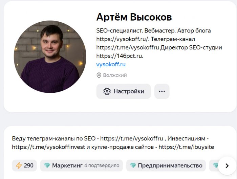Screen dimensions: 237x179
Task: Click the Волжский location text
Action: [115, 75]
